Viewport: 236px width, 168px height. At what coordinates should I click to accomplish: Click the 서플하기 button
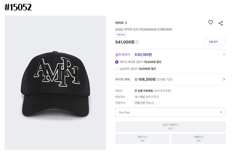[x=198, y=139]
